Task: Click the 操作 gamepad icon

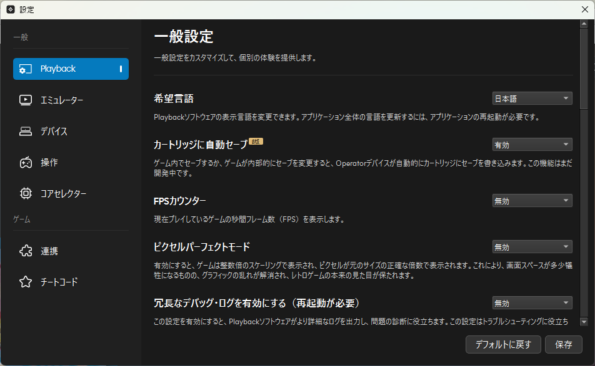Action: tap(26, 163)
